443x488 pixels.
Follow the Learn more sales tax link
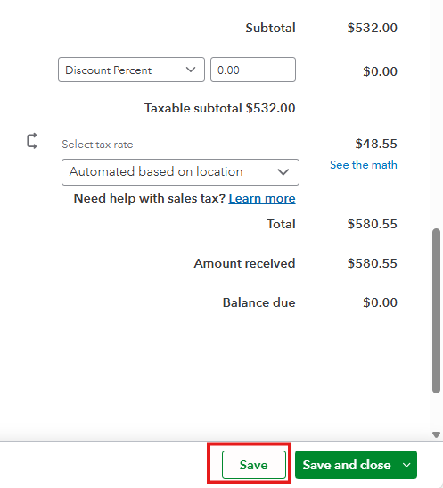click(x=262, y=198)
